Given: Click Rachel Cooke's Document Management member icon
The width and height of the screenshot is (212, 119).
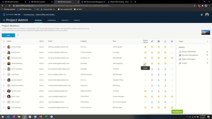Looking at the screenshot, I should click(x=159, y=91).
